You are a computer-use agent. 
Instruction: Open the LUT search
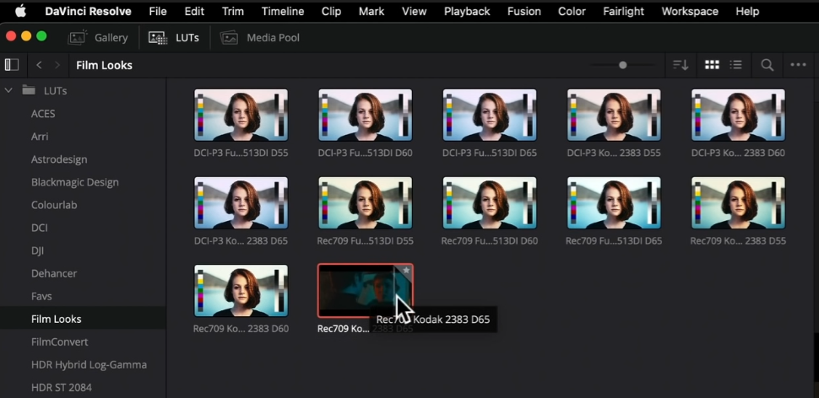[x=767, y=65]
